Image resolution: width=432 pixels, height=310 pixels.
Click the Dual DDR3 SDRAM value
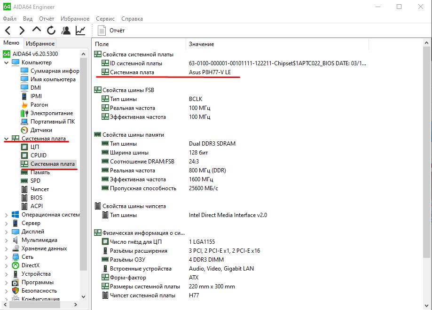point(212,143)
